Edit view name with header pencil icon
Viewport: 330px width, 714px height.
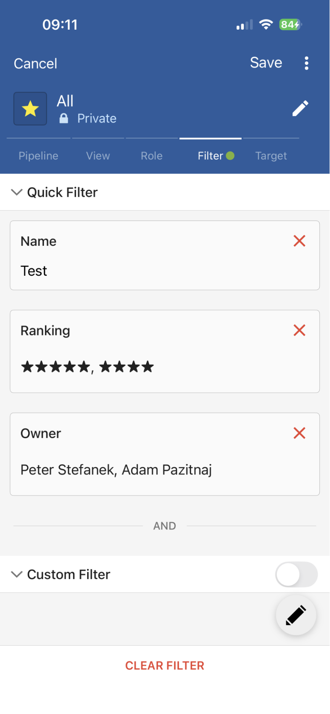pos(300,108)
